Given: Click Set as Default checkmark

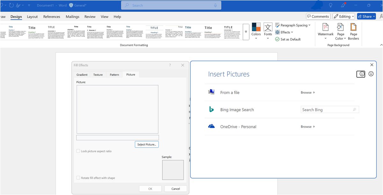Looking at the screenshot, I should (277, 39).
